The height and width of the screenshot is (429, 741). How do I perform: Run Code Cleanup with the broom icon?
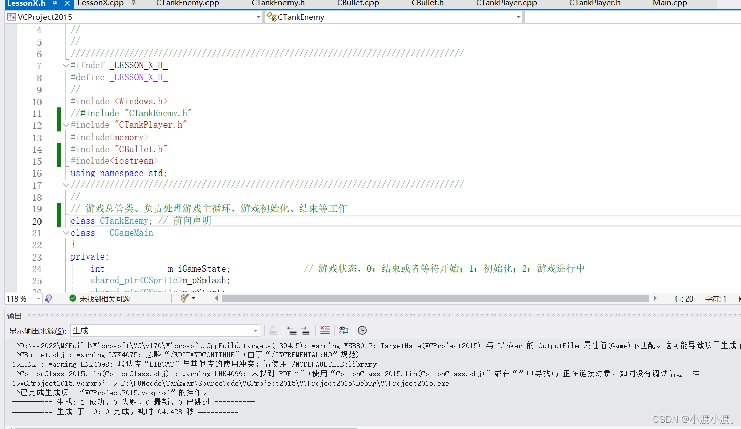tap(184, 298)
